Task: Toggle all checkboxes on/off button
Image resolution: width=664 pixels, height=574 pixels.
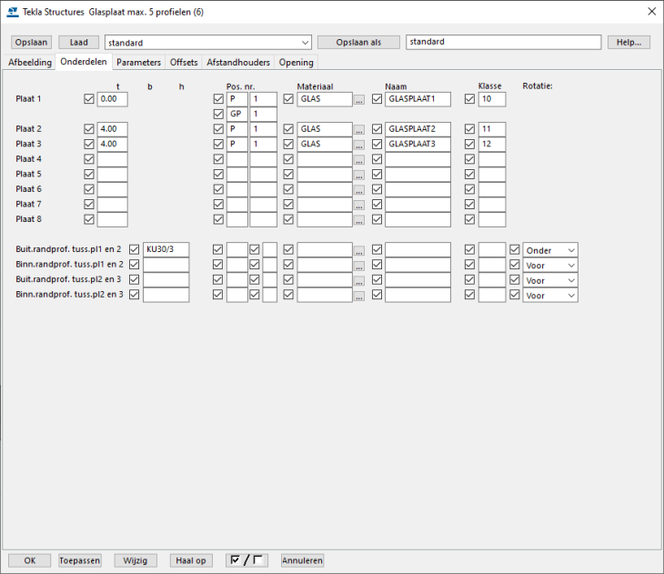Action: (246, 560)
